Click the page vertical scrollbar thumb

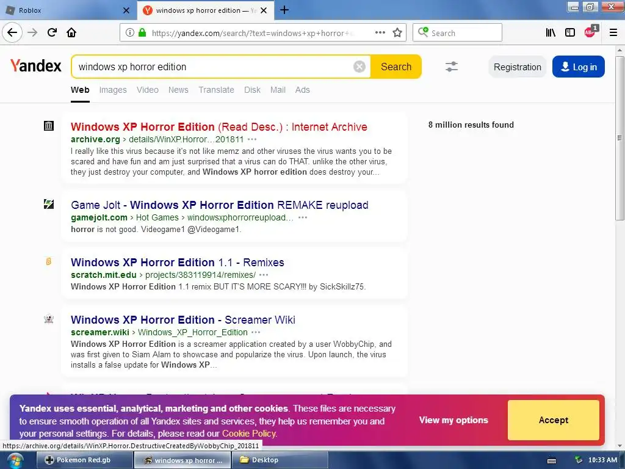[619, 138]
